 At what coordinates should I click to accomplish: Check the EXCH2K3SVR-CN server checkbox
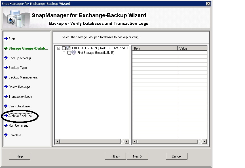[x=64, y=48]
